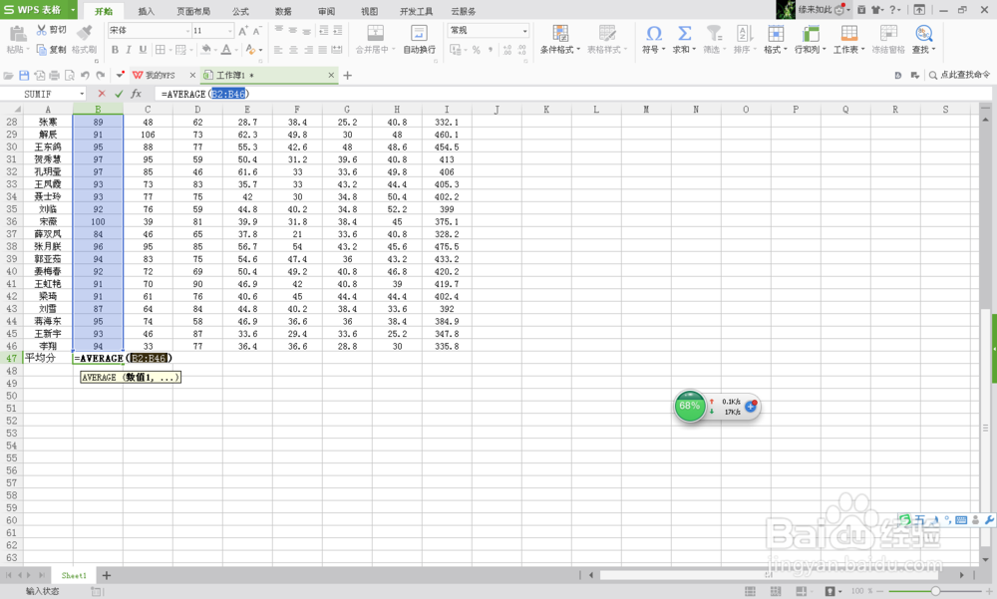Viewport: 997px width, 599px height.
Task: Open the Format (格式) icon
Action: click(x=775, y=33)
